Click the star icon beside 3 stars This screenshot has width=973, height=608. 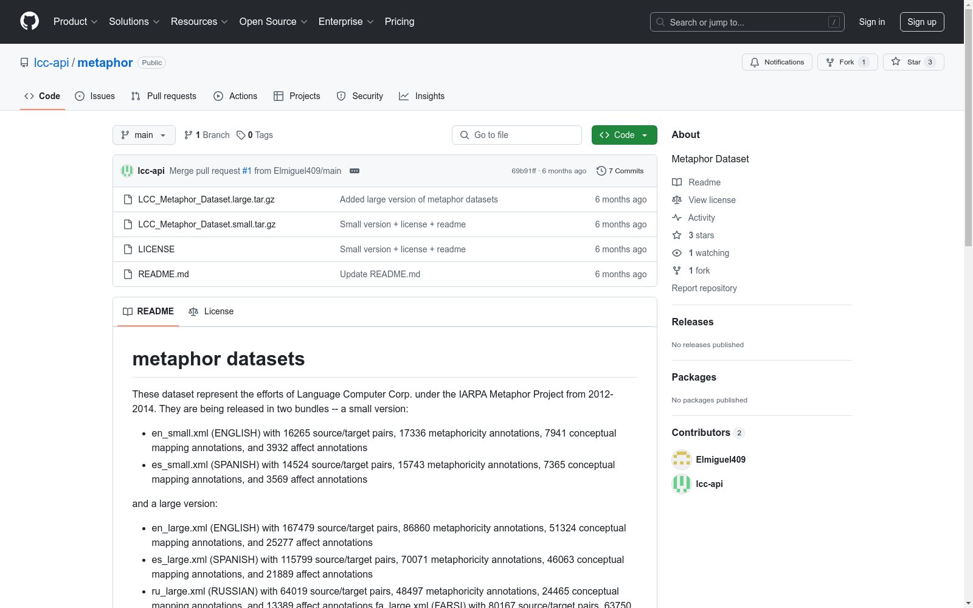[677, 235]
